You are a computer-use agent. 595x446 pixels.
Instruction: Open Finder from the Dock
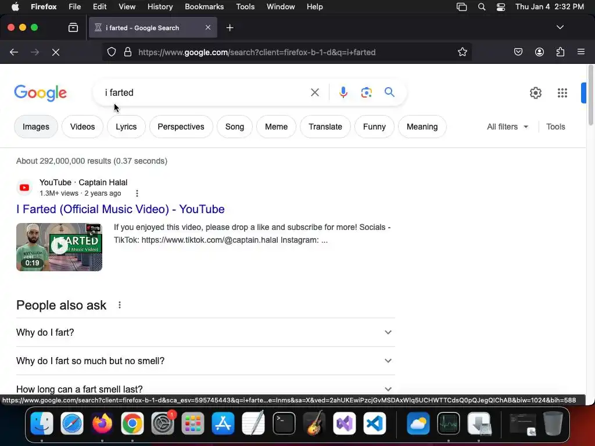point(42,423)
